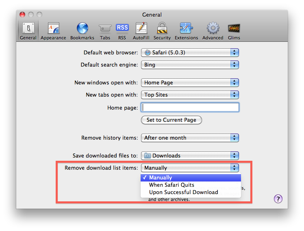
Task: Open the Appearance preferences pane
Action: click(53, 31)
